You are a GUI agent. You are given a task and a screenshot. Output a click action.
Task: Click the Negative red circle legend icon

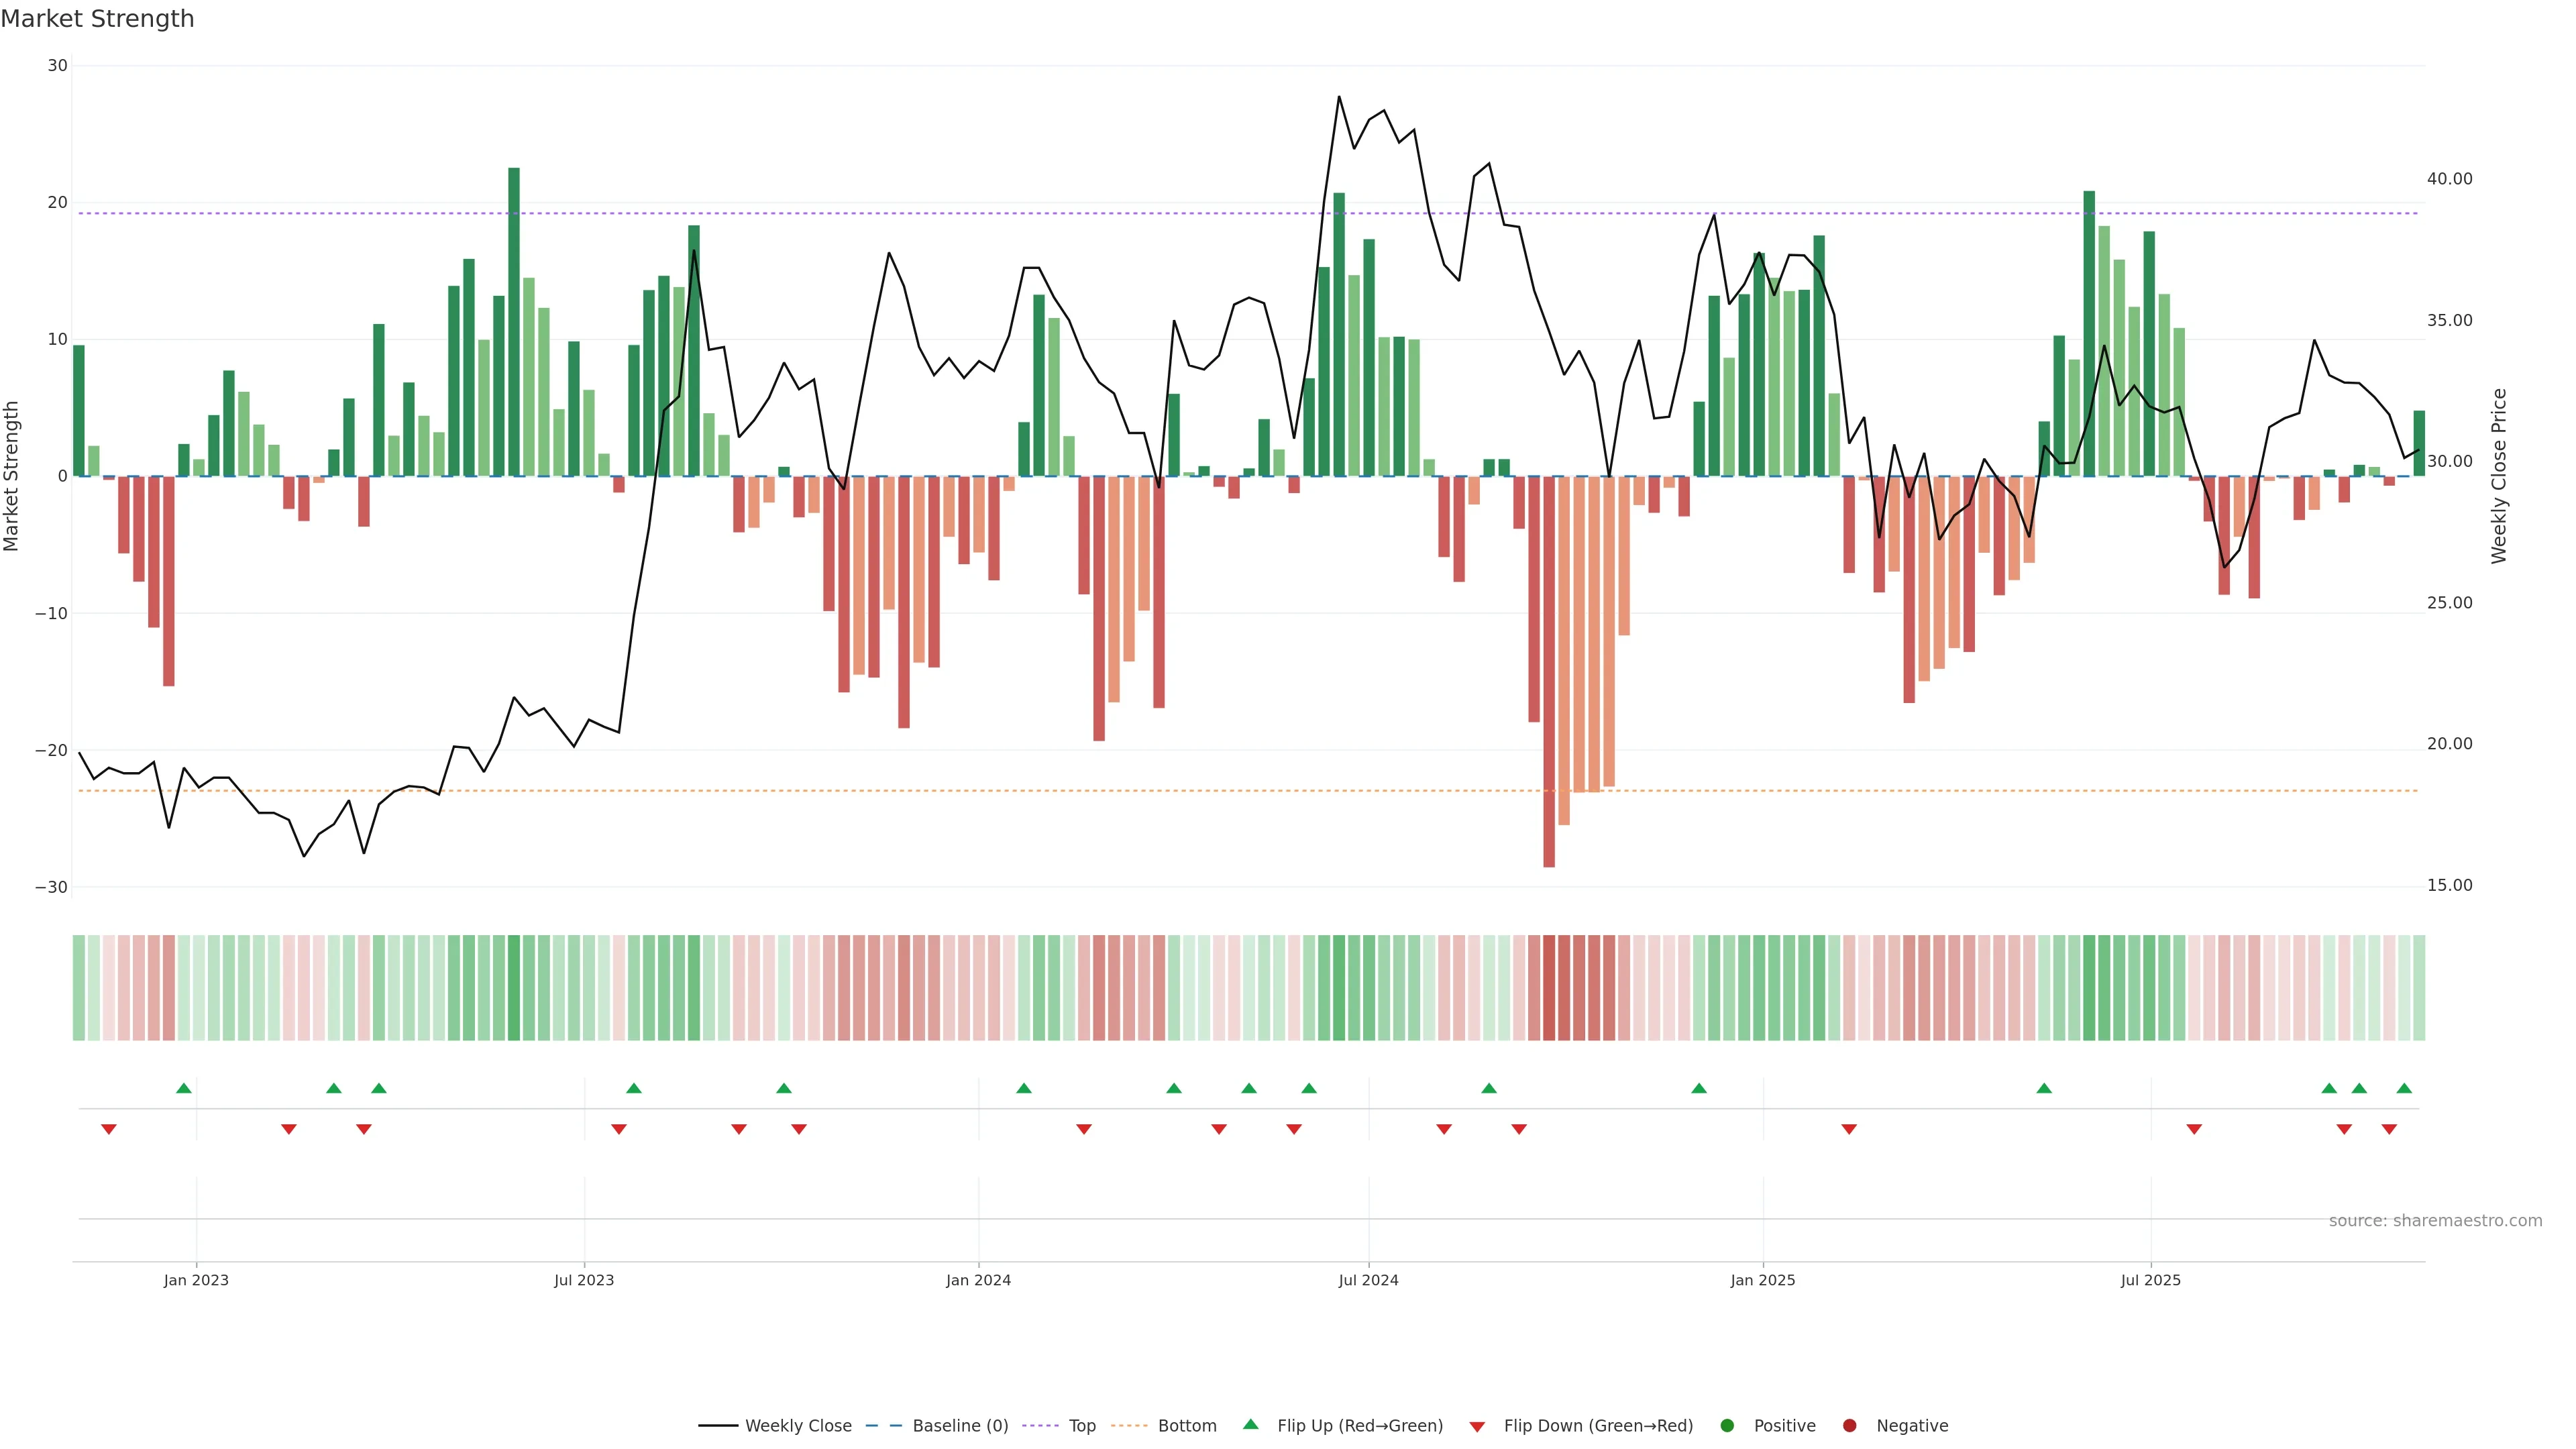click(x=1849, y=1426)
